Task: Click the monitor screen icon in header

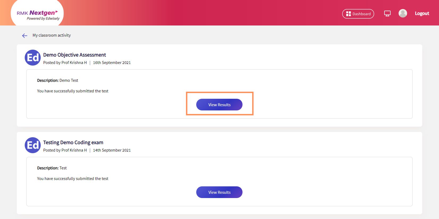Action: (387, 14)
